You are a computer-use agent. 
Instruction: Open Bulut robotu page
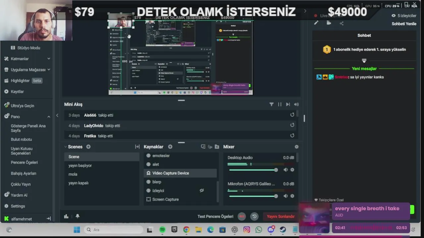(21, 139)
